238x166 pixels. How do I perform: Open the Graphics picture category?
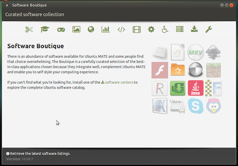pos(76,29)
